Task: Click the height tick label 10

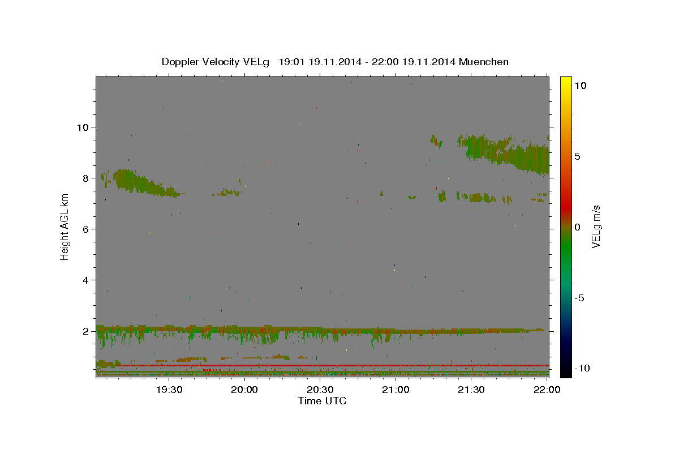Action: pos(84,127)
